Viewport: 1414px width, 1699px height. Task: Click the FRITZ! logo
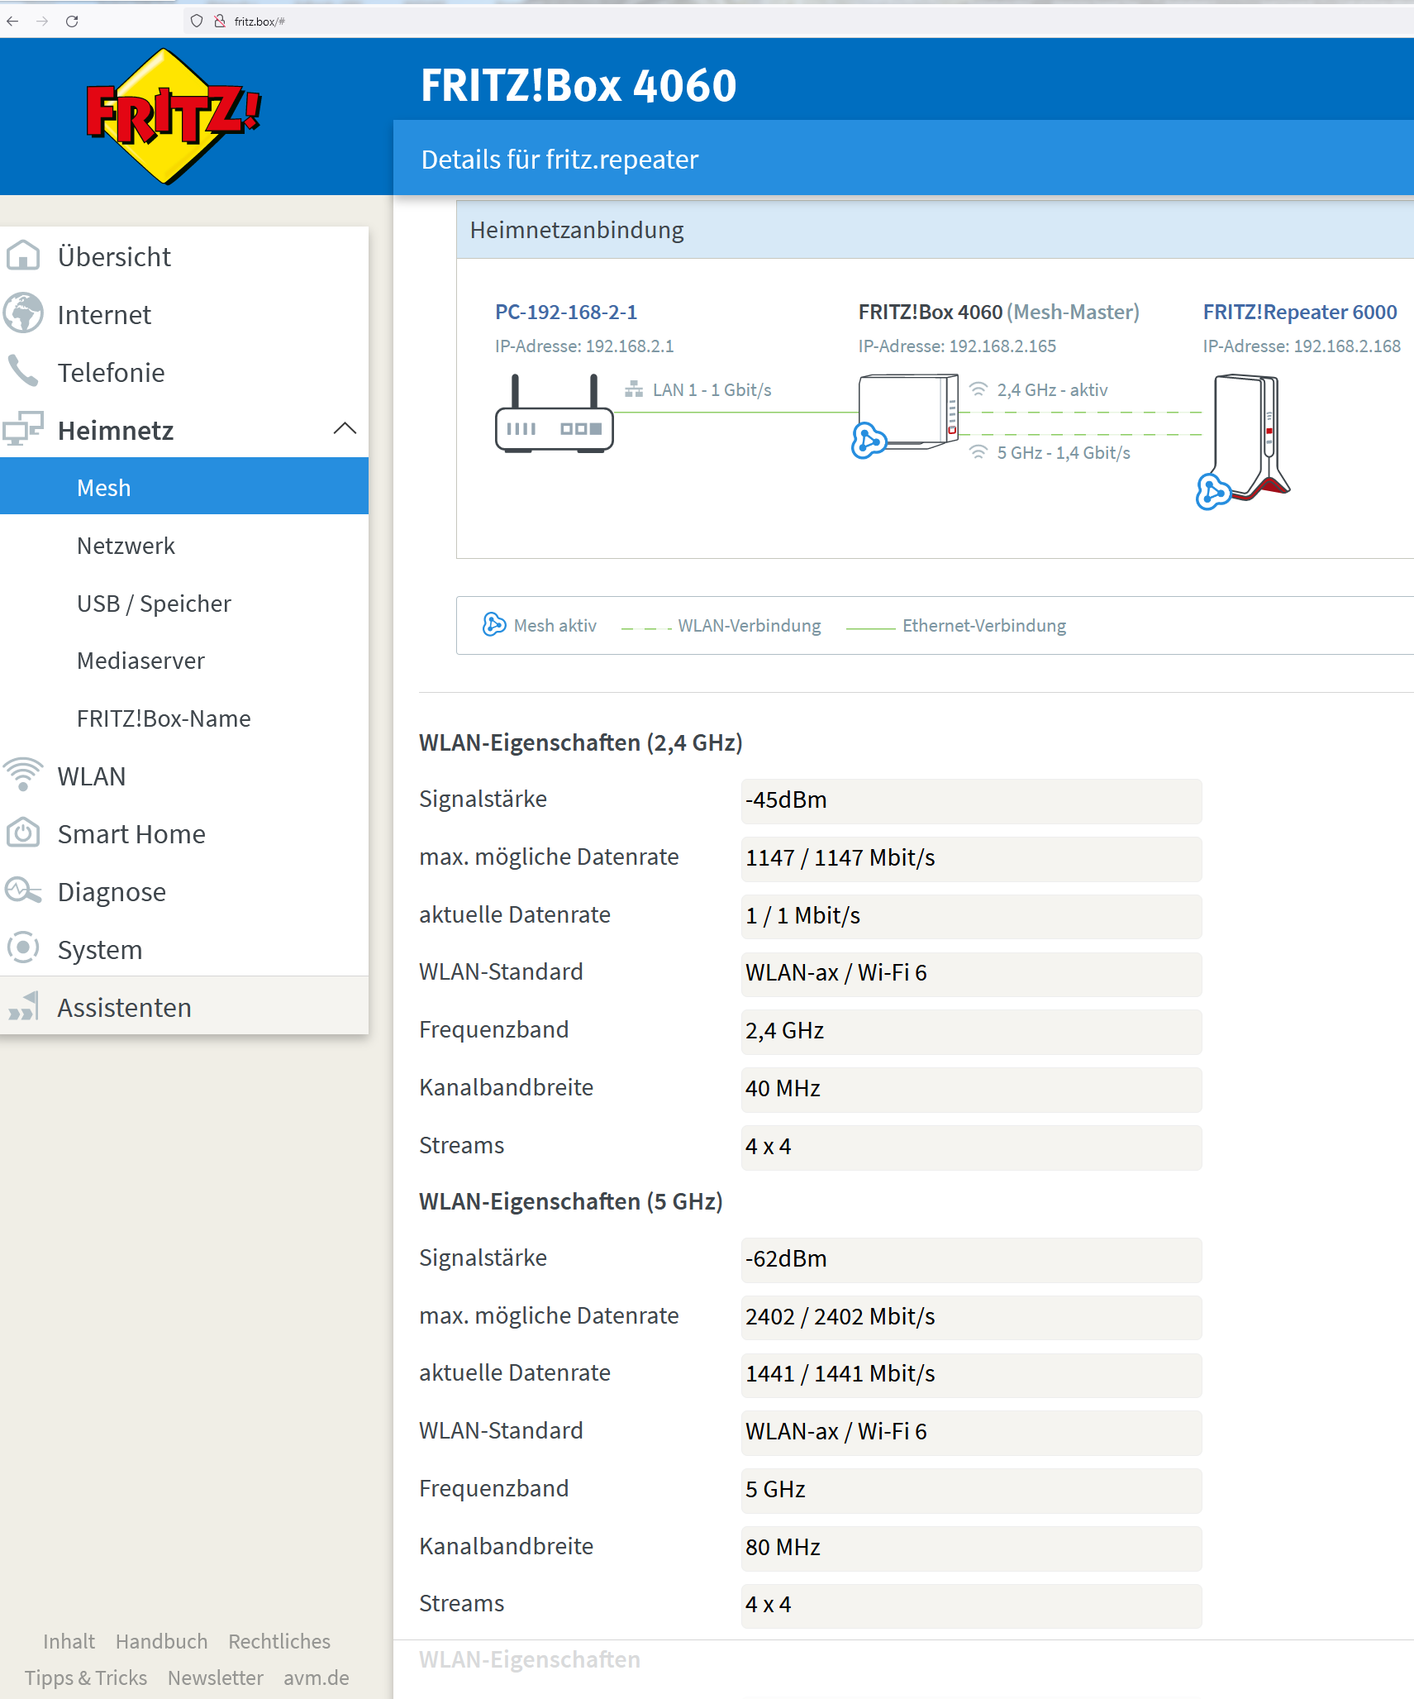[x=173, y=116]
